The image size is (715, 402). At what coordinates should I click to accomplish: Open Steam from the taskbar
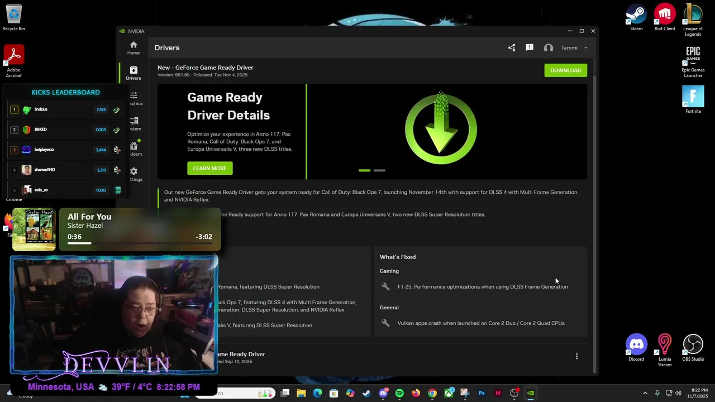tap(366, 393)
